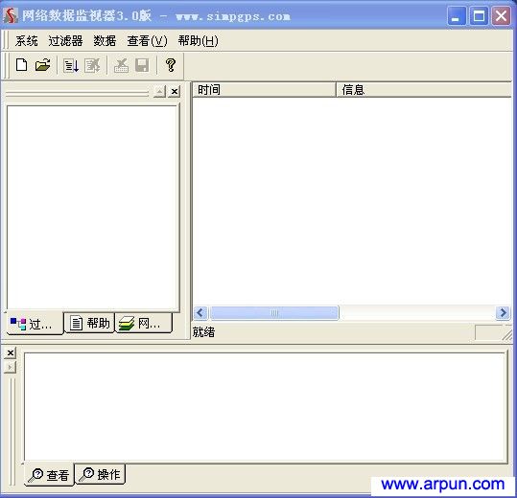Open the 过滤器 menu
Image resolution: width=517 pixels, height=498 pixels.
(65, 41)
